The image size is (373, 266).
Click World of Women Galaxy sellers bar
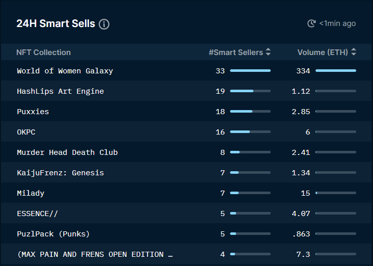click(x=250, y=71)
